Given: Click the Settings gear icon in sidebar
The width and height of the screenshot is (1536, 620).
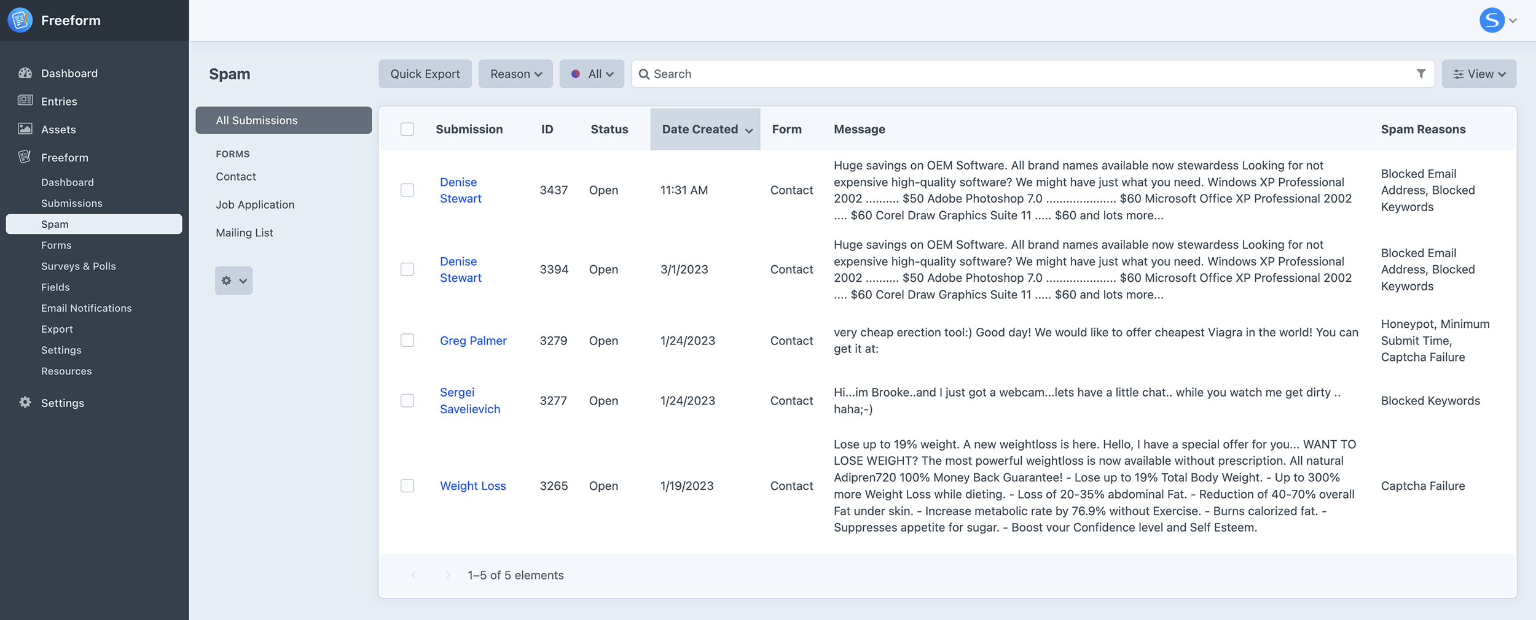Looking at the screenshot, I should point(25,402).
